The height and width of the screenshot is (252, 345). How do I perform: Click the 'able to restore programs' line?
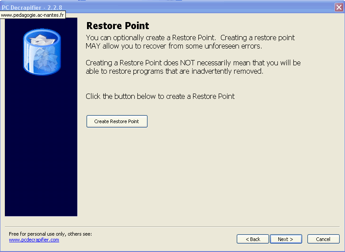point(174,71)
